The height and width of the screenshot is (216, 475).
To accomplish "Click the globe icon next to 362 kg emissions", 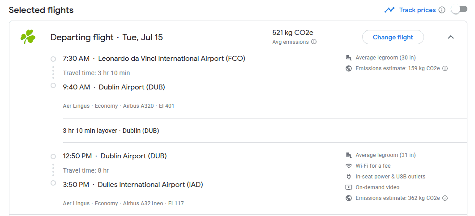I will [x=349, y=198].
